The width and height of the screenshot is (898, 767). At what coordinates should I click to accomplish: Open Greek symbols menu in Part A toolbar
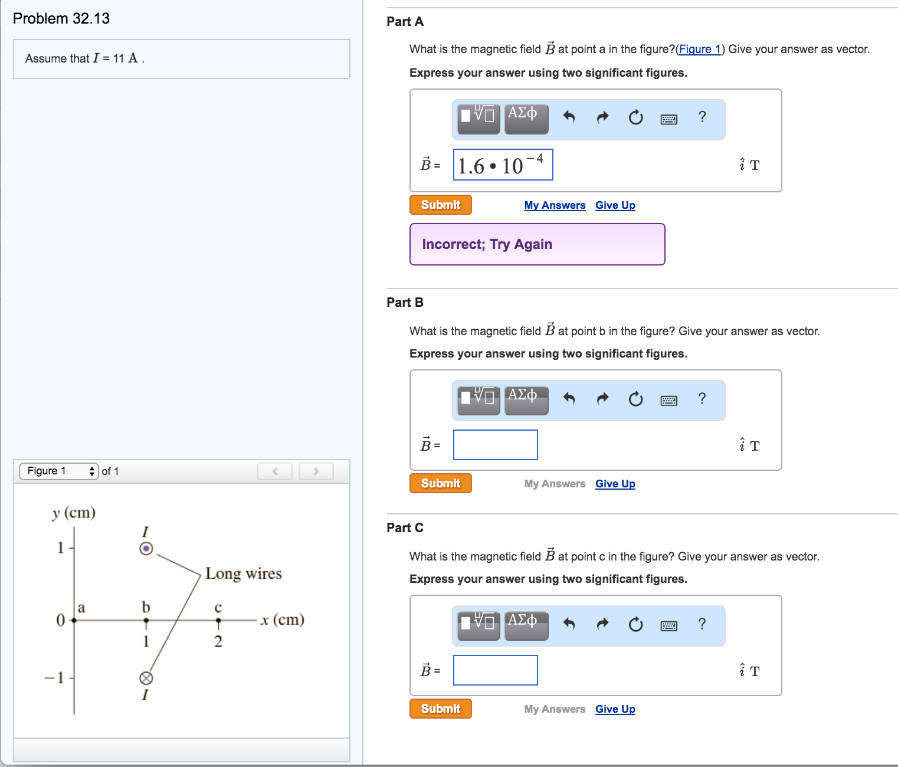tap(526, 119)
